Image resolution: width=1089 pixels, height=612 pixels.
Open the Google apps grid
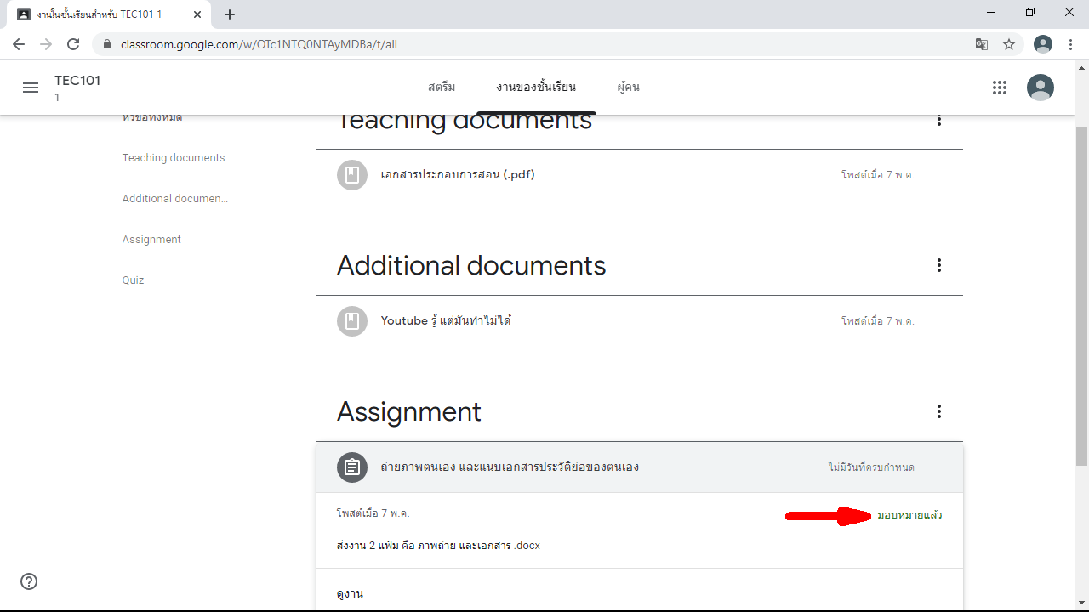point(1000,88)
